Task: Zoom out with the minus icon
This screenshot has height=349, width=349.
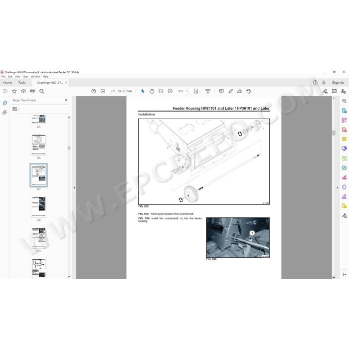Action: [161, 91]
